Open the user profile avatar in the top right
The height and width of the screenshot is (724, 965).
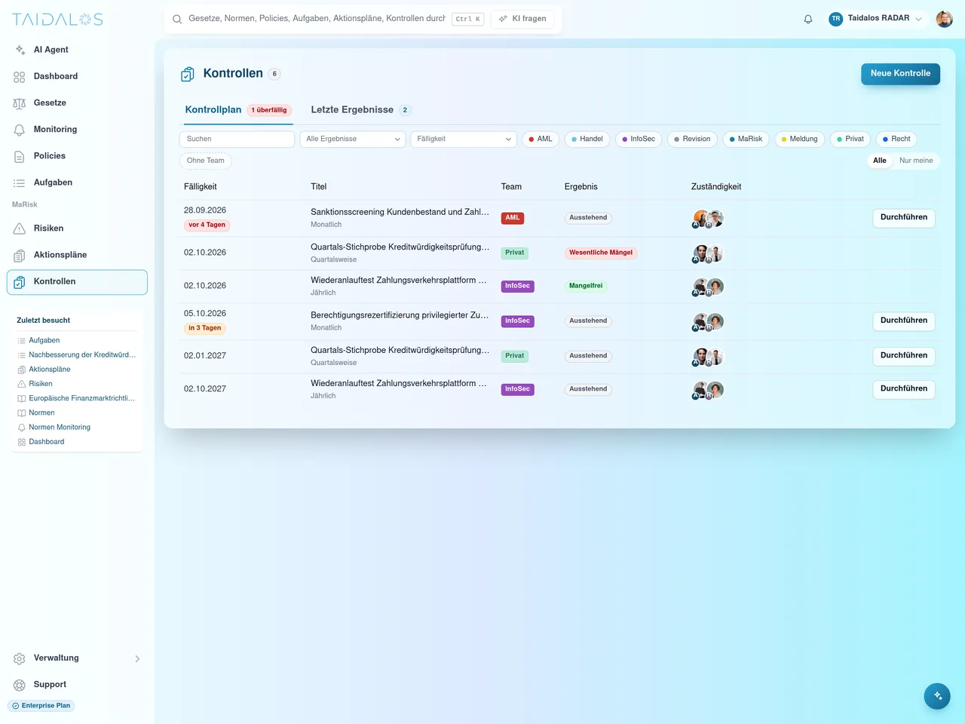pyautogui.click(x=944, y=19)
